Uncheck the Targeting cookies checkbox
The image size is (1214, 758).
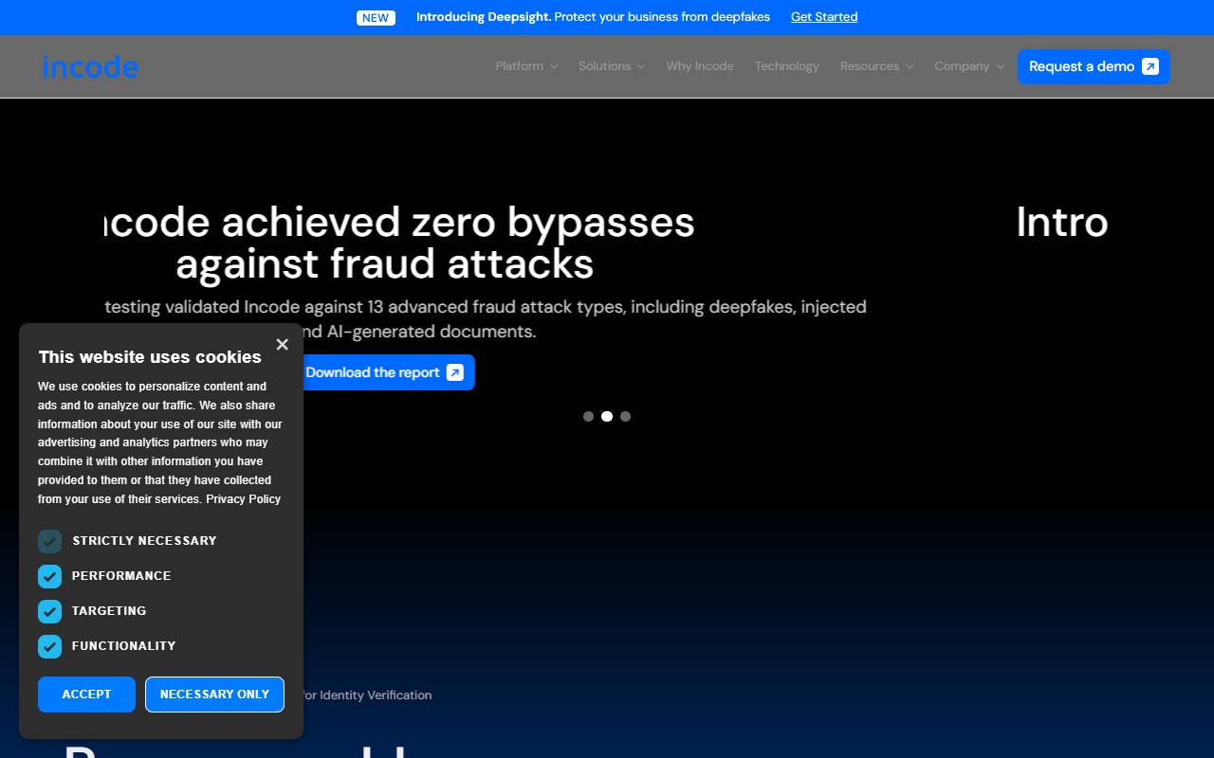[49, 611]
